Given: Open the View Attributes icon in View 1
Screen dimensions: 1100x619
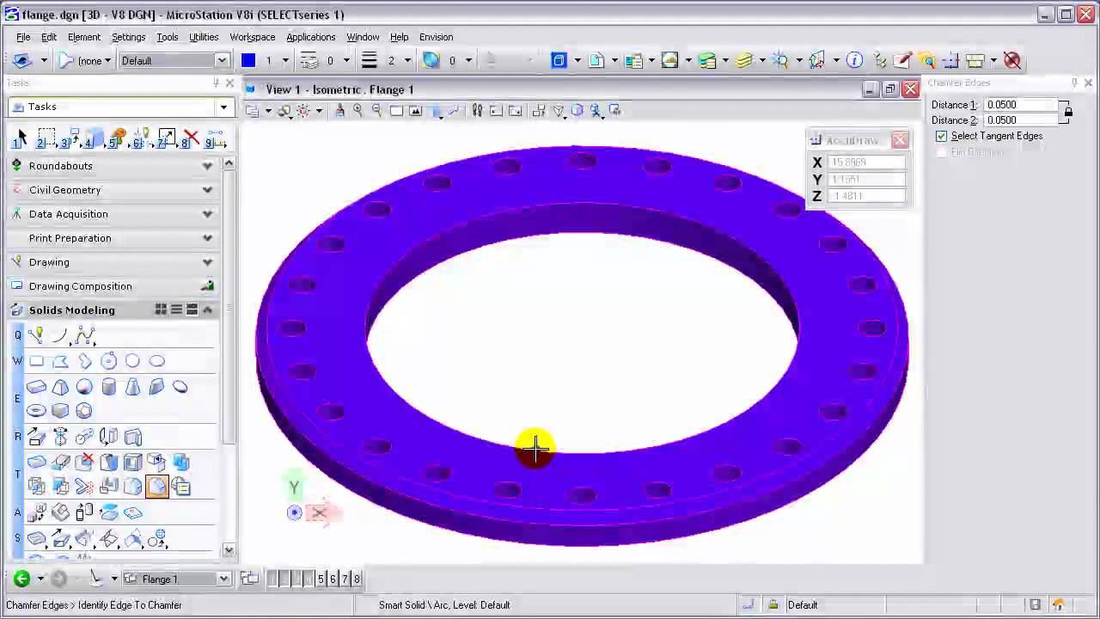Looking at the screenshot, I should [253, 110].
